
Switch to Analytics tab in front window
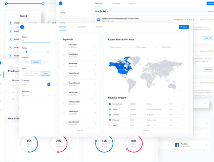coord(99,27)
